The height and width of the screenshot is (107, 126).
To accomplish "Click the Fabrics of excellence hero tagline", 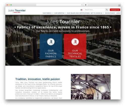I will [x=63, y=27].
